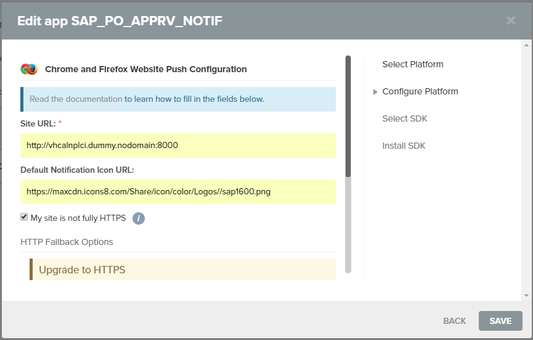Switch to the Install SDK step
Viewport: 533px width, 340px height.
click(404, 146)
